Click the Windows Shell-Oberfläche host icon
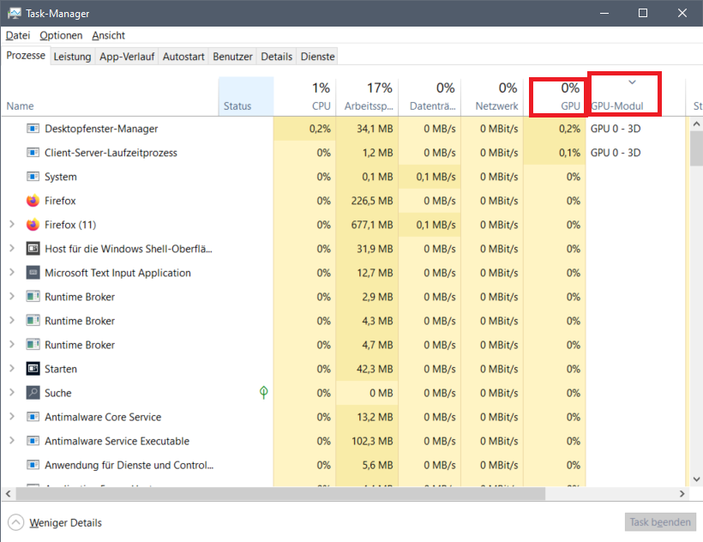 (x=33, y=249)
